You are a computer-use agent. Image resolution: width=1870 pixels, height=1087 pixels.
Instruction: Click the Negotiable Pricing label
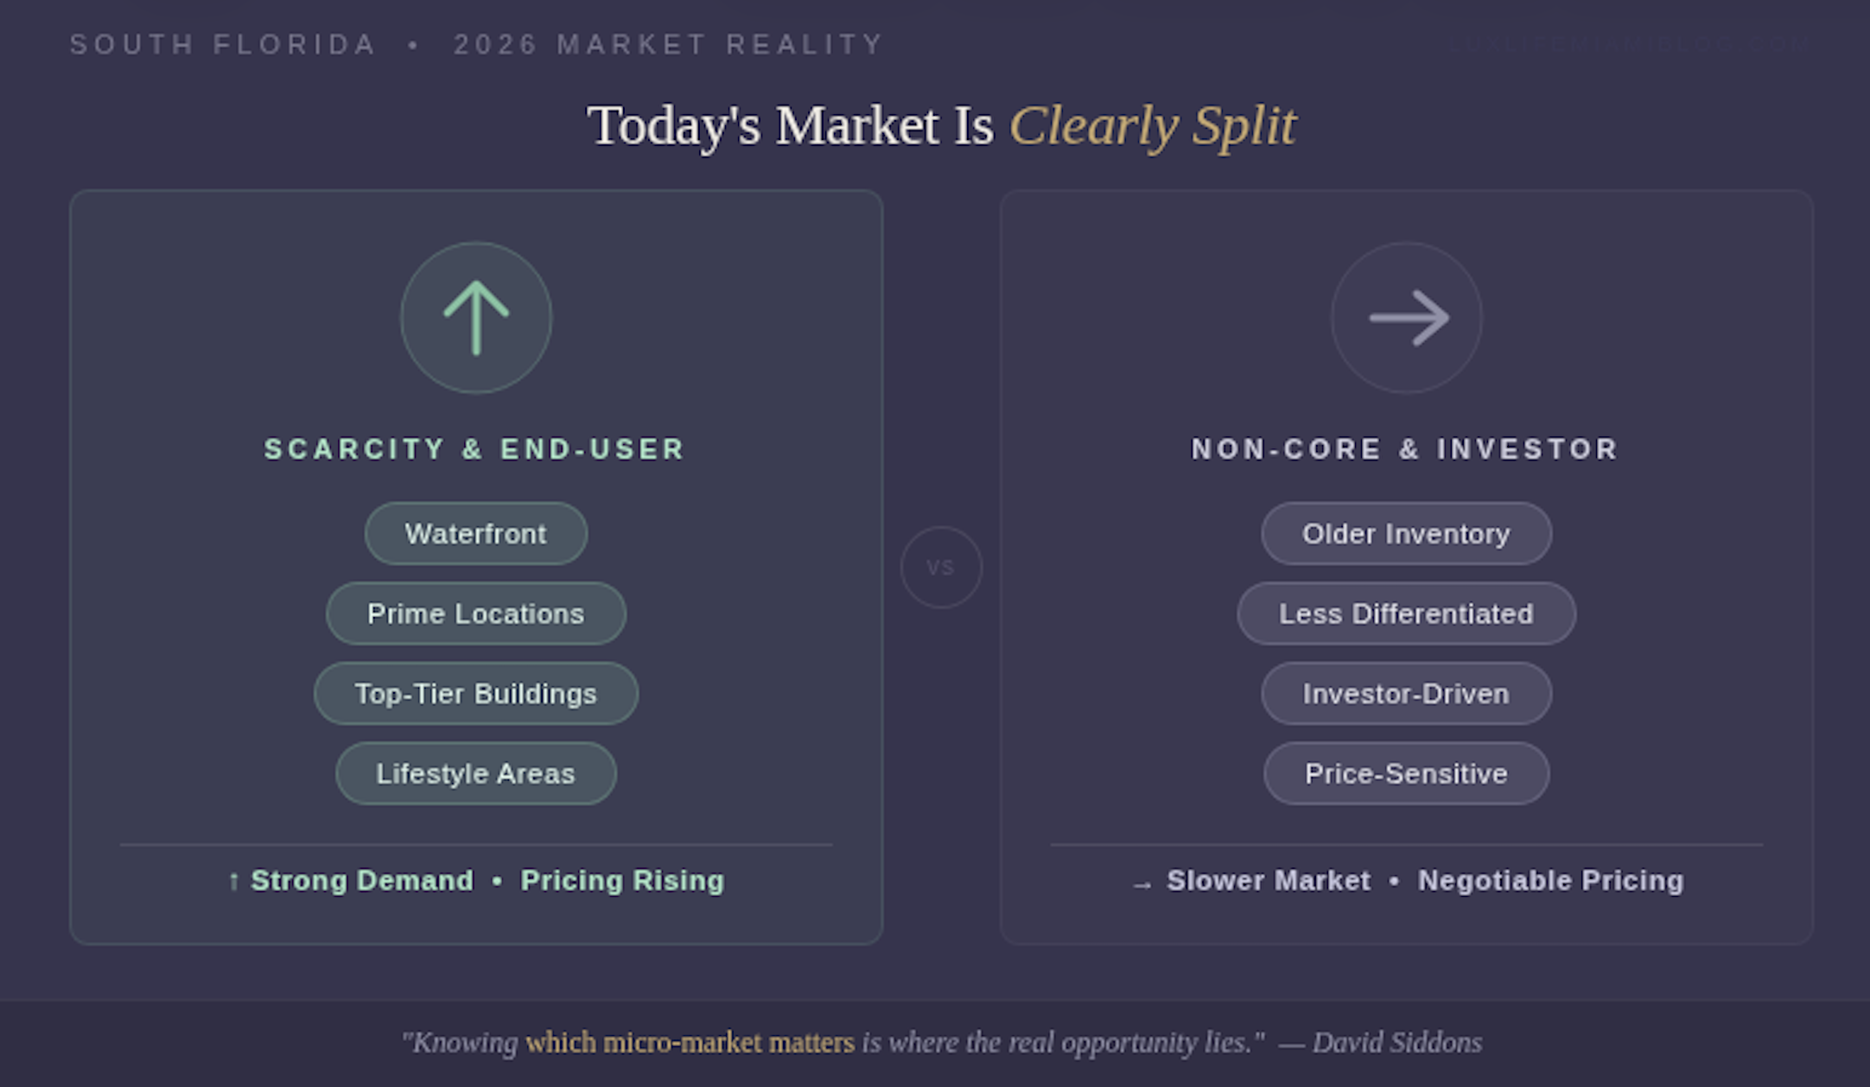[1551, 880]
